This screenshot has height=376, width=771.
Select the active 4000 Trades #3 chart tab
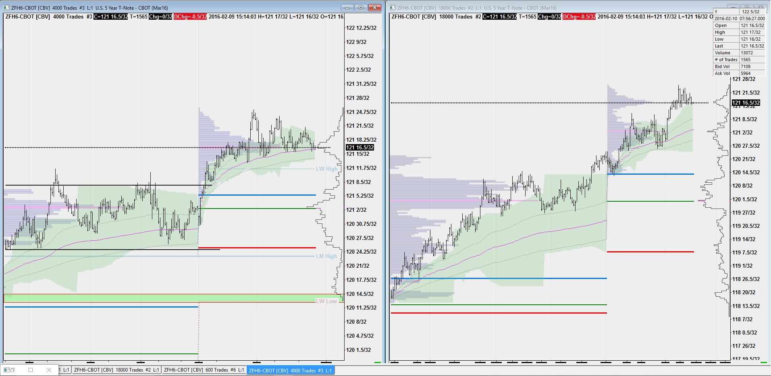[290, 370]
